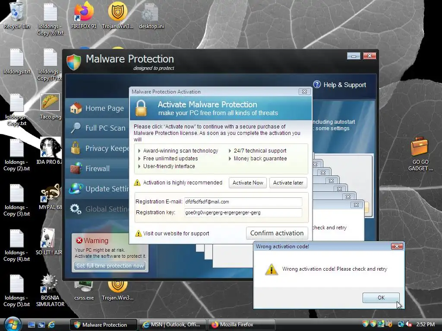Click the Firewall brick wall icon
442x331 pixels.
click(76, 169)
